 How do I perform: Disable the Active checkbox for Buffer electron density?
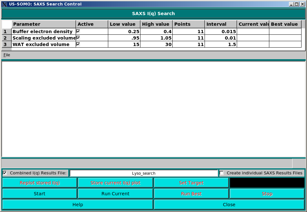tap(78, 31)
